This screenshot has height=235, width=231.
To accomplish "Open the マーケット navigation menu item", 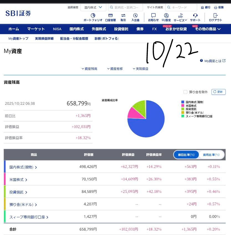I will tap(36, 29).
